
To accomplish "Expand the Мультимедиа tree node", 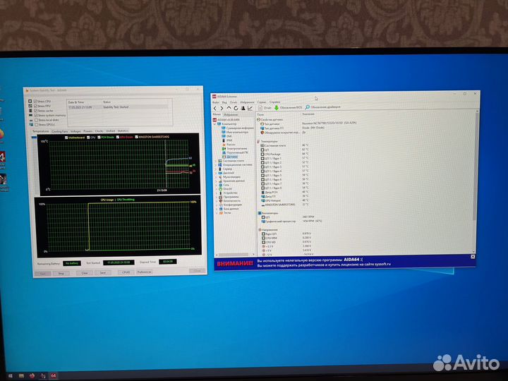I will [216, 177].
